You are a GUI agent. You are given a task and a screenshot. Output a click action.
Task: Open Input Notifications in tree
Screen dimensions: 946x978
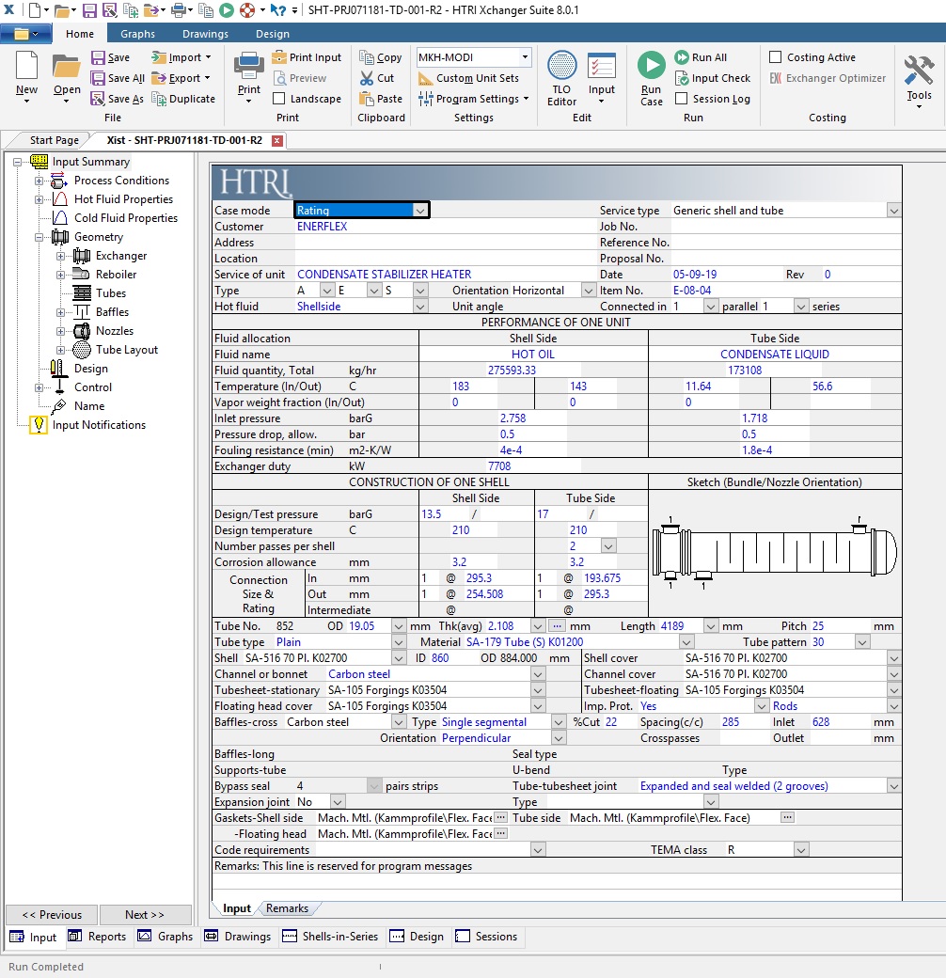tap(99, 425)
